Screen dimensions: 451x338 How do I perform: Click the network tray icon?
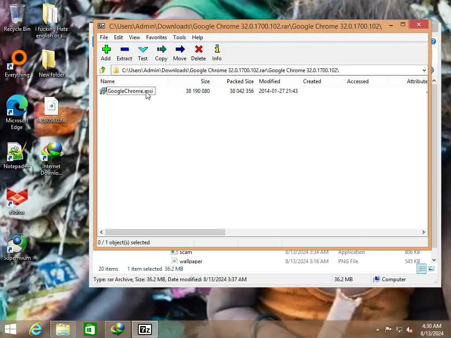tap(399, 329)
